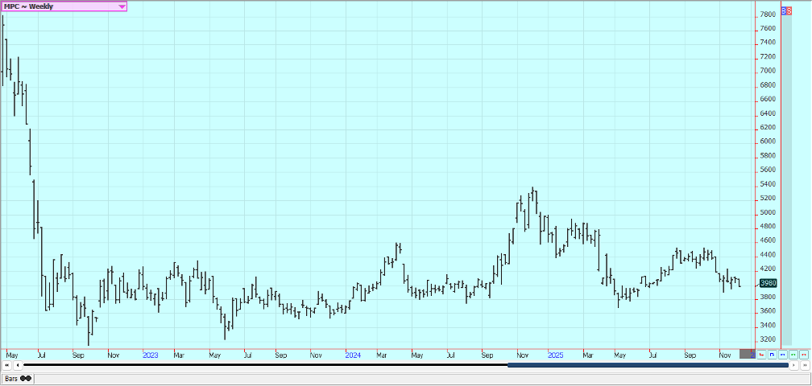The image size is (812, 386).
Task: Click the gray box at time axis end
Action: click(747, 354)
